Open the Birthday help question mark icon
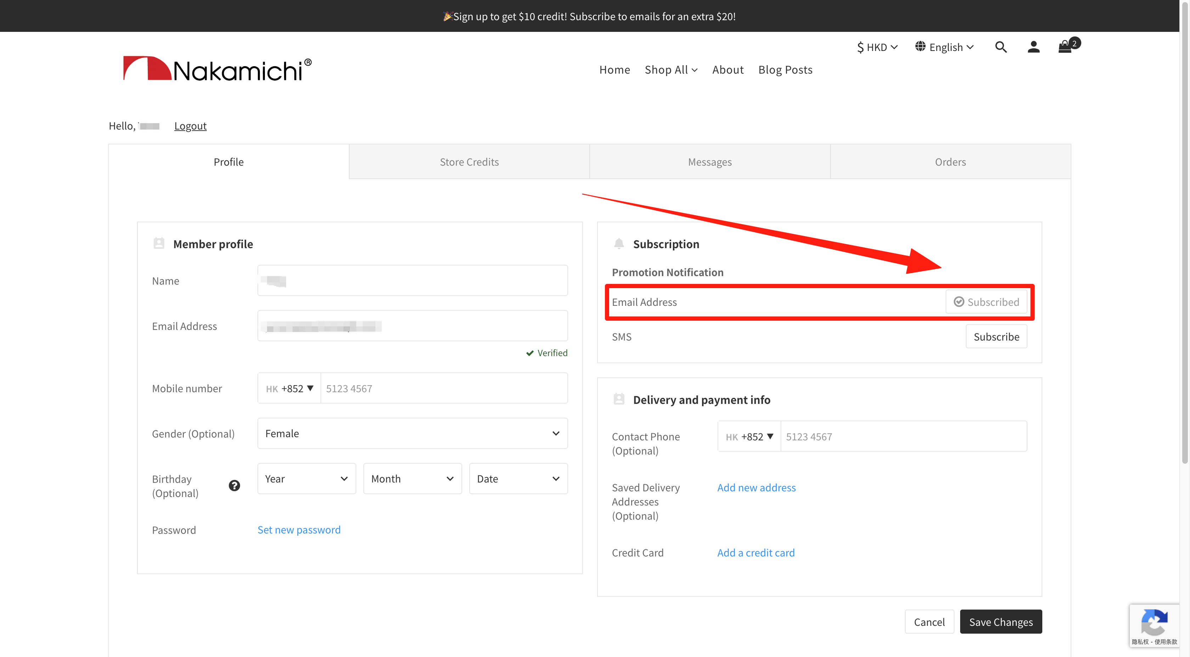Image resolution: width=1190 pixels, height=657 pixels. coord(234,485)
